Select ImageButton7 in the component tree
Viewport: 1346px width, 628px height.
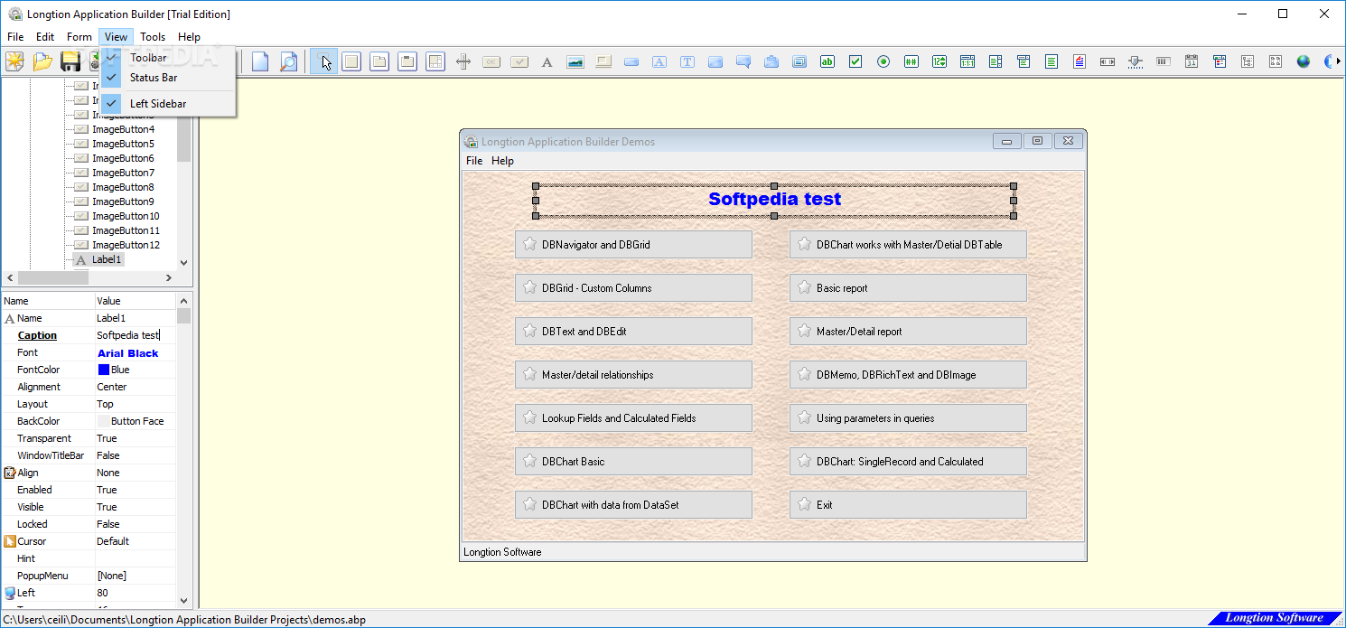pos(123,173)
